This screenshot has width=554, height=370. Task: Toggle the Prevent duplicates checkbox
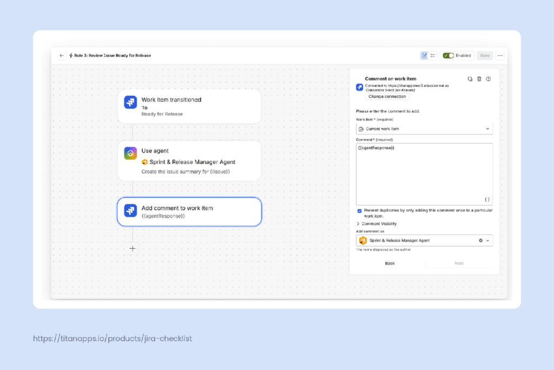(x=359, y=210)
